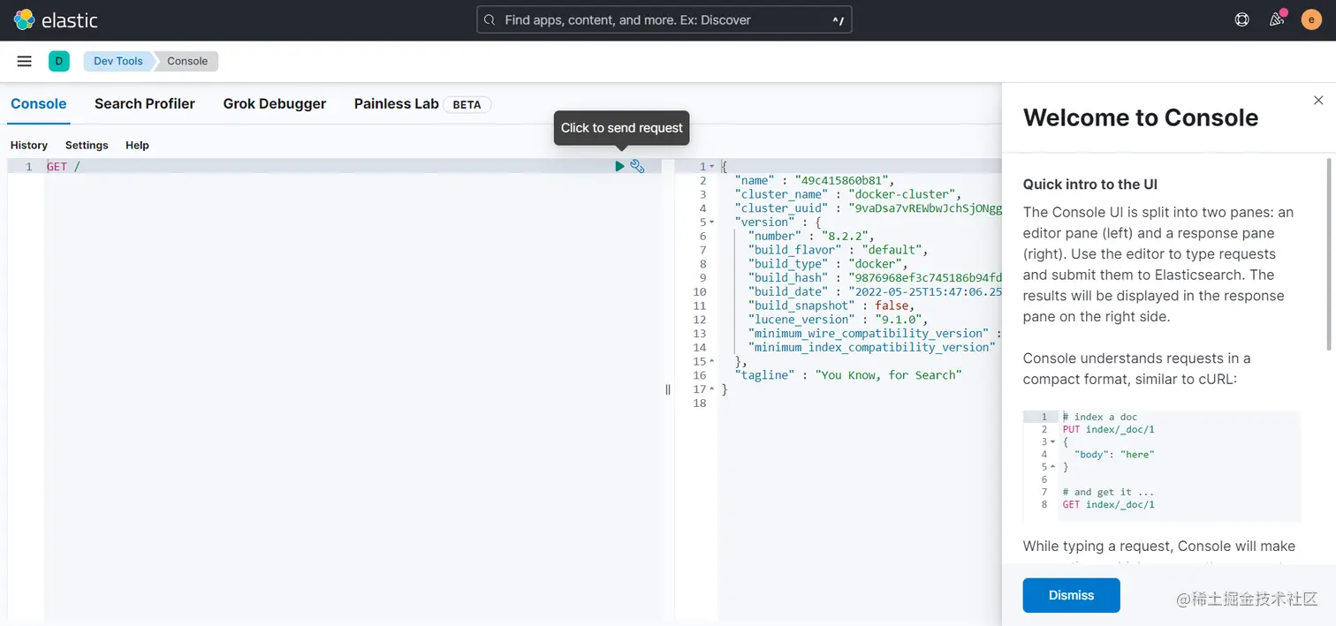Open the help menu lifebuoy icon
1336x626 pixels.
coord(1241,19)
